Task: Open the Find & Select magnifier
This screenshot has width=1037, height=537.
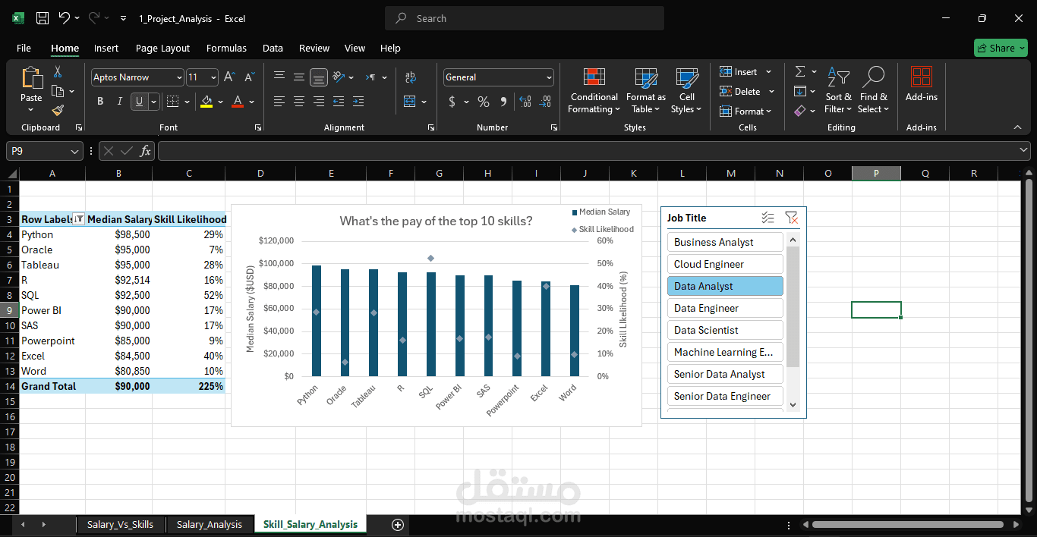Action: coord(874,77)
